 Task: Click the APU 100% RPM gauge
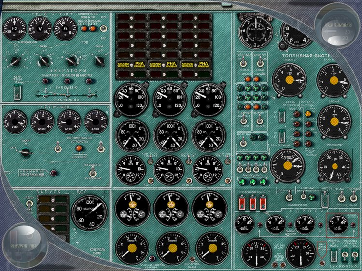90,213
